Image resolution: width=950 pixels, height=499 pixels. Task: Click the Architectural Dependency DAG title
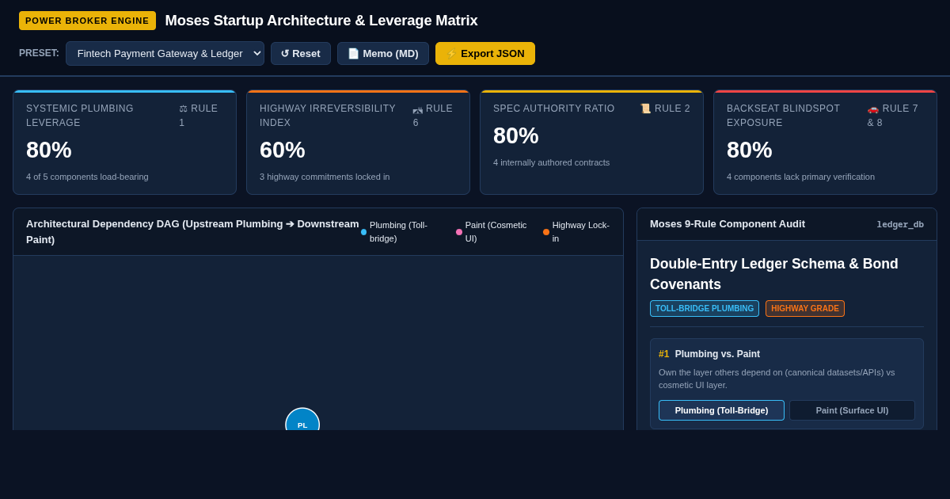[x=192, y=231]
